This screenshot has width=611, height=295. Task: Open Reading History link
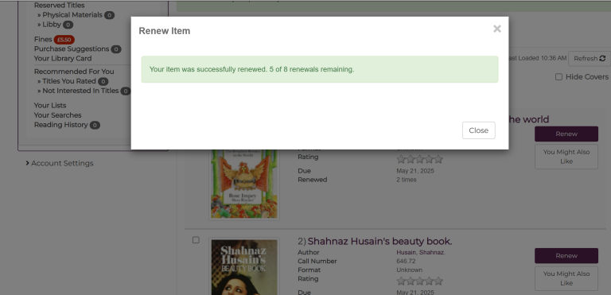click(x=60, y=125)
